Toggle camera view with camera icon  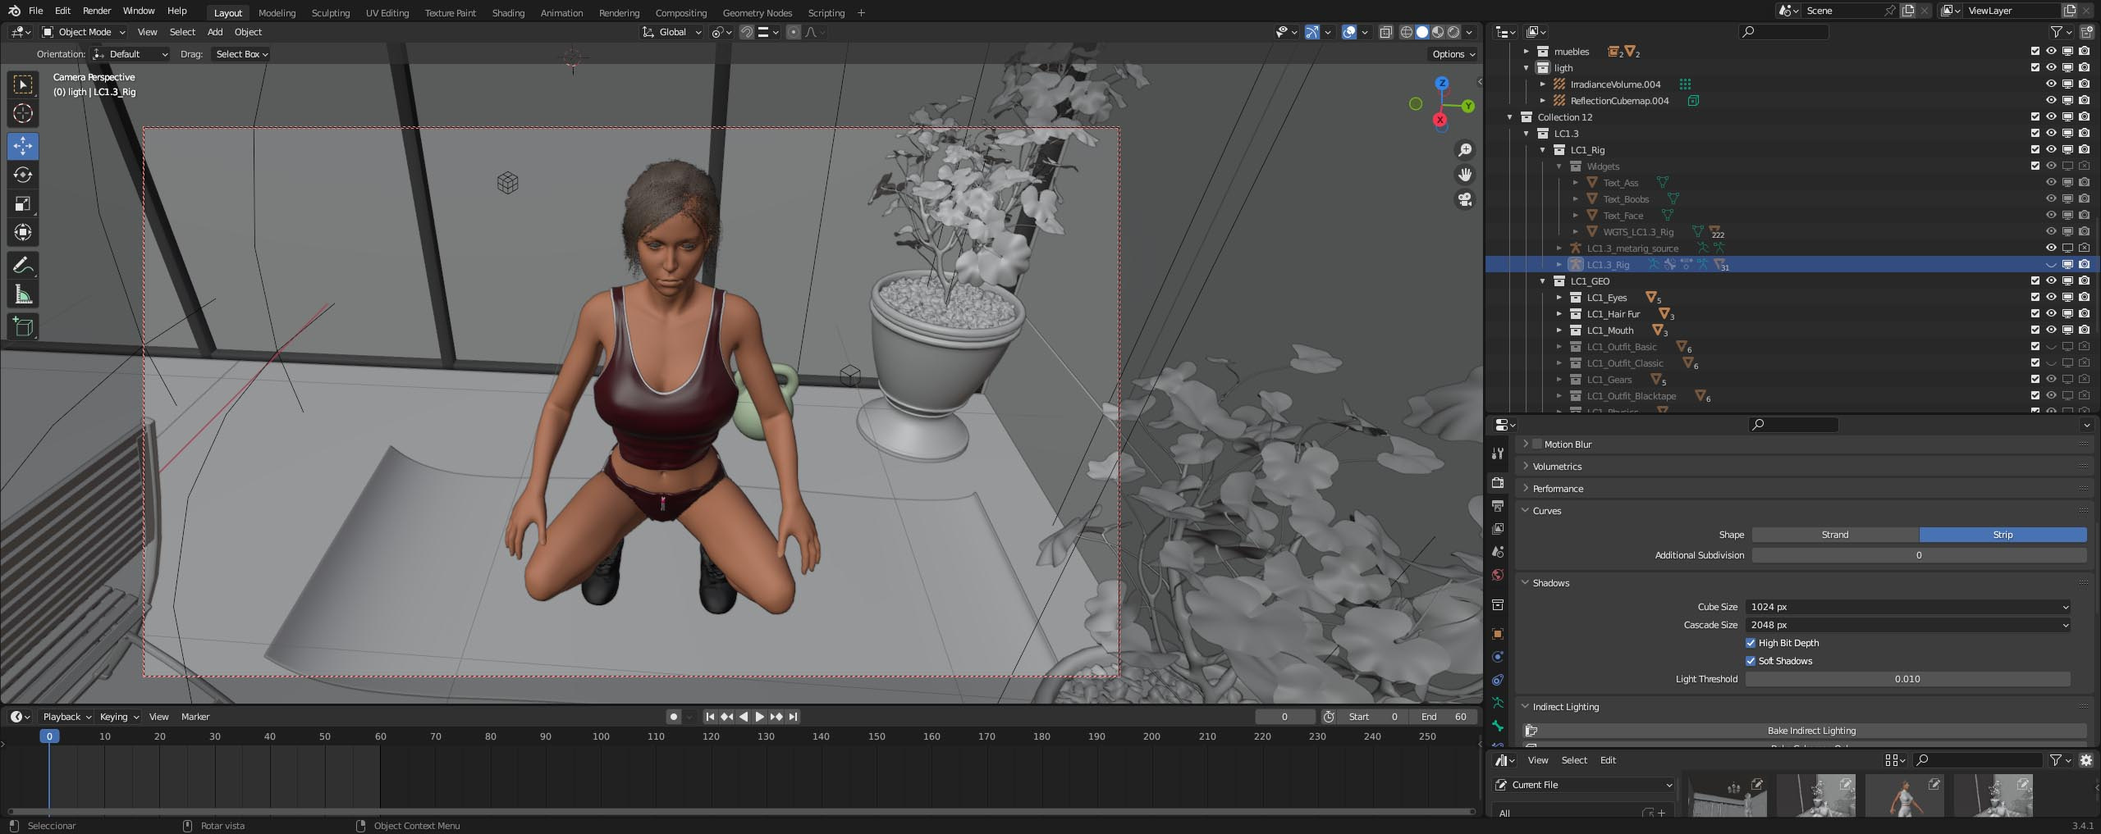[1465, 199]
